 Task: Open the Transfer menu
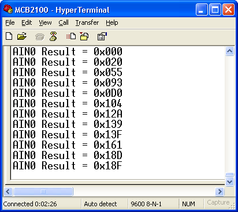coord(87,22)
